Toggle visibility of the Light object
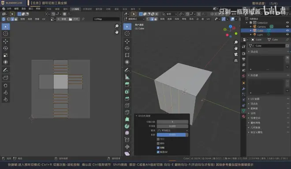 287,34
